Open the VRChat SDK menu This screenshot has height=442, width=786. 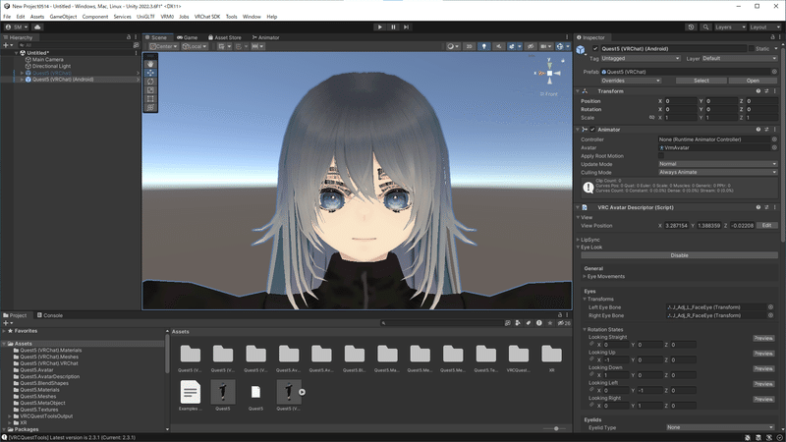click(207, 17)
